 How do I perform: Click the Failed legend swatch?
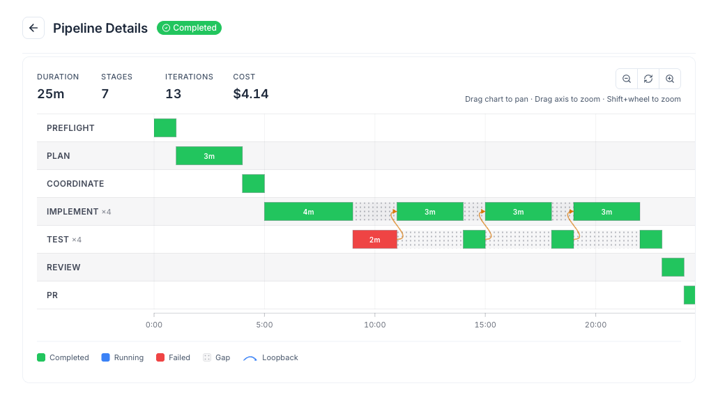[160, 357]
